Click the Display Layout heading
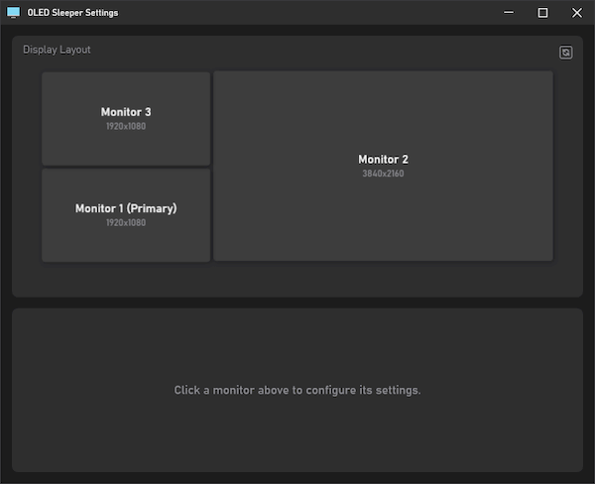Viewport: 595px width, 484px height. tap(57, 50)
